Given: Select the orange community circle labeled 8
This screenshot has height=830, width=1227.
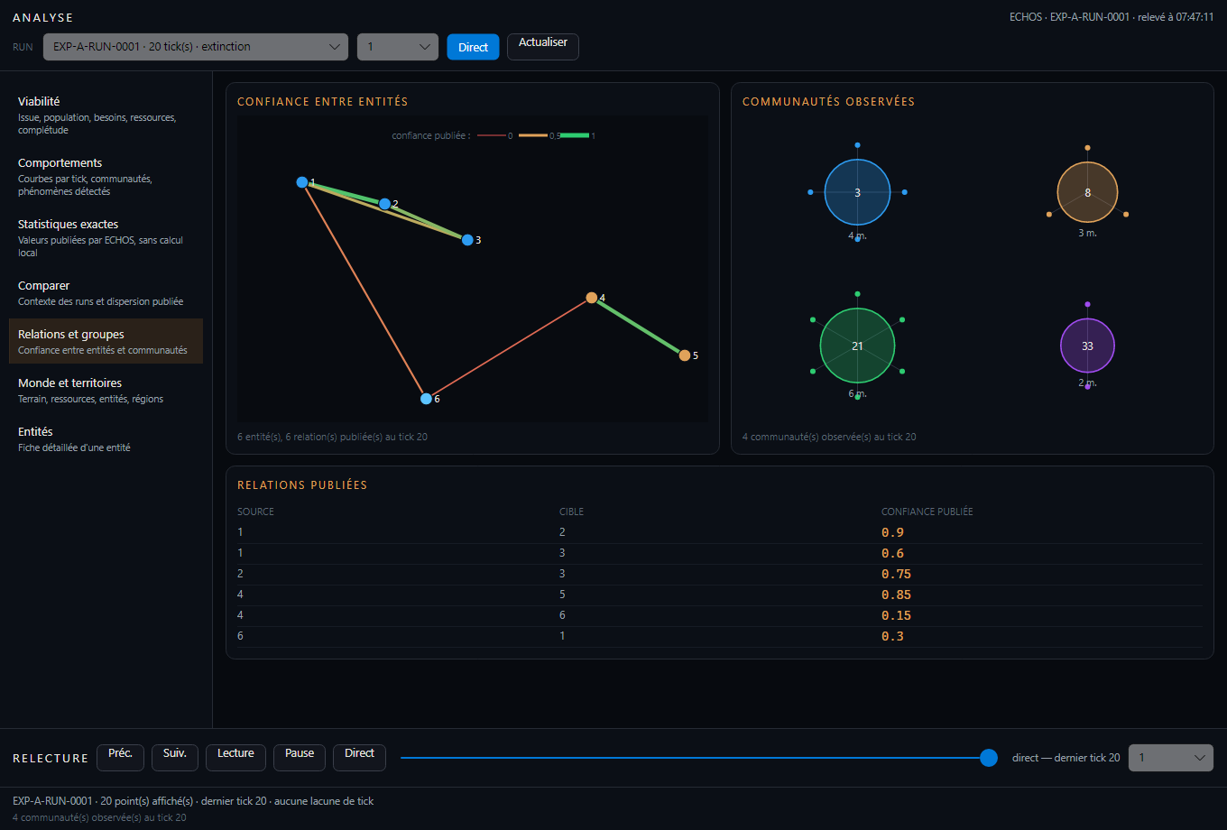Looking at the screenshot, I should tap(1087, 192).
